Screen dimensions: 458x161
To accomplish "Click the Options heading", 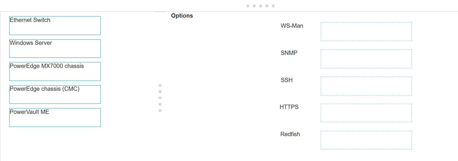I will pos(182,16).
